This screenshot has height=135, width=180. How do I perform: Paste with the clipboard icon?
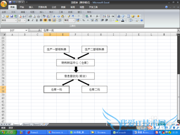click(x=63, y=16)
